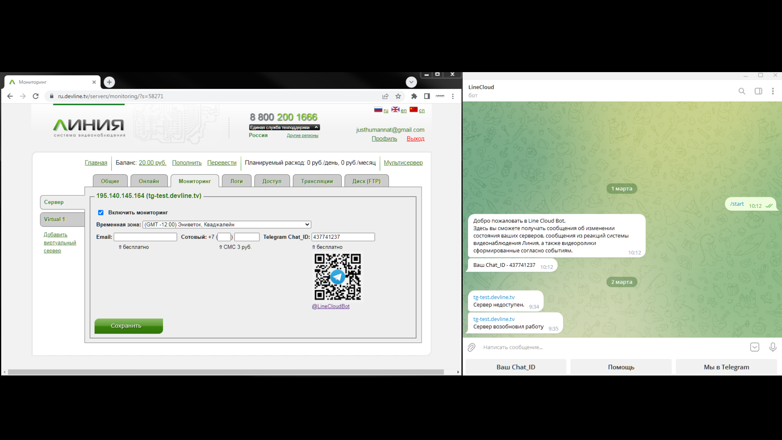Image resolution: width=782 pixels, height=440 pixels.
Task: Follow the @LineCloudBot link
Action: click(x=330, y=306)
